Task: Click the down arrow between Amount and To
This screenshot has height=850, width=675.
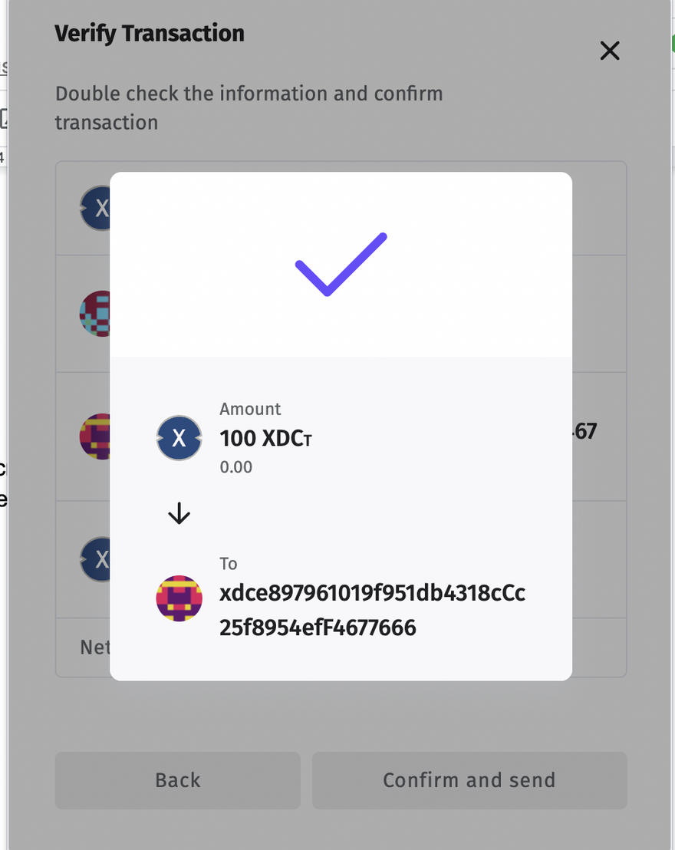Action: tap(179, 513)
